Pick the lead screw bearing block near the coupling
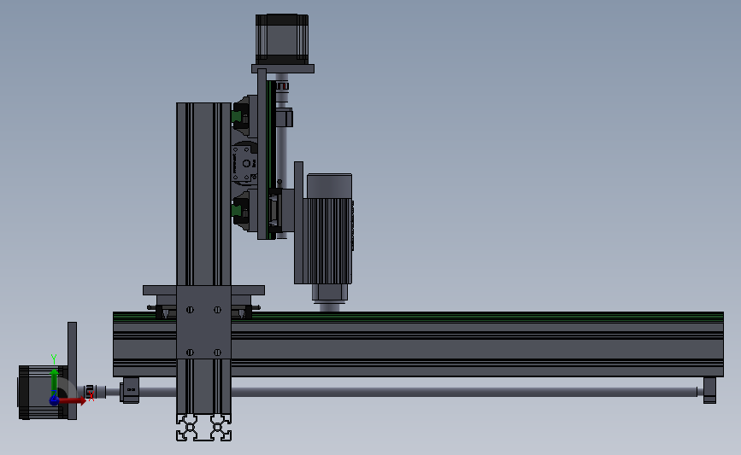Image resolution: width=741 pixels, height=455 pixels. 130,390
